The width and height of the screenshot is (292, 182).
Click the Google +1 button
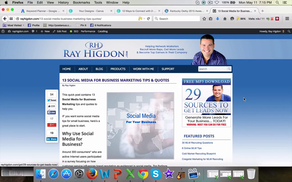tap(52, 125)
